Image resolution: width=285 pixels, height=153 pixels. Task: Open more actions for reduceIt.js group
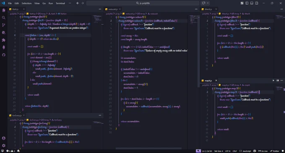196,9
